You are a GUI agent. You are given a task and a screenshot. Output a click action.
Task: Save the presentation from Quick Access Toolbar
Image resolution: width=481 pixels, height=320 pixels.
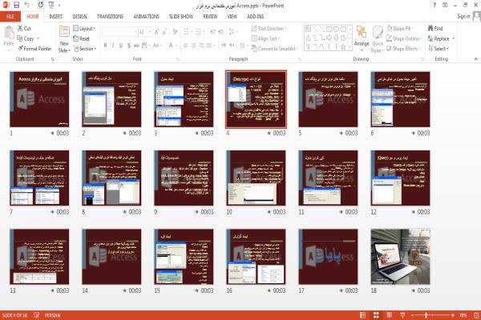[x=16, y=5]
